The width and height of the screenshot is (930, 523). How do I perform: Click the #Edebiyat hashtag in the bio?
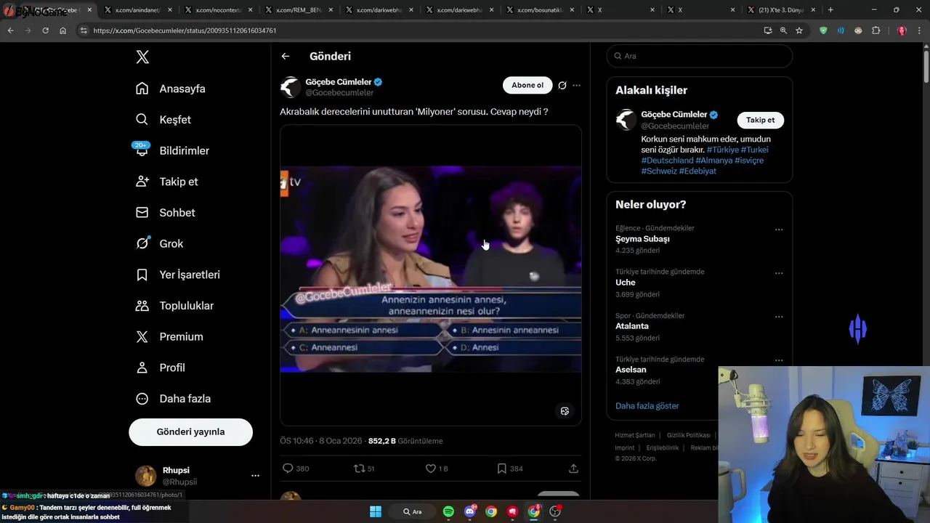coord(697,171)
